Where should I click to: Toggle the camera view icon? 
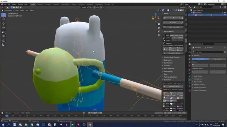click(159, 31)
